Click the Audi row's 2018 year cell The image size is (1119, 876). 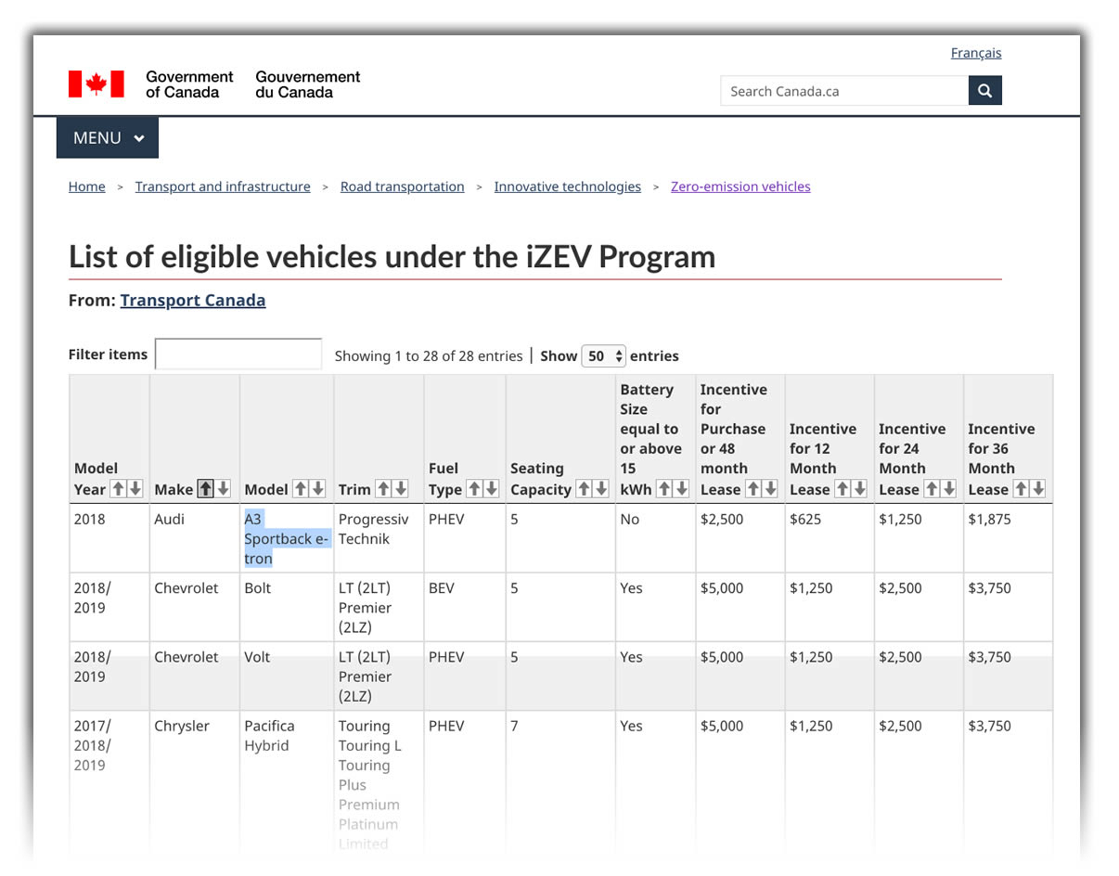point(109,539)
